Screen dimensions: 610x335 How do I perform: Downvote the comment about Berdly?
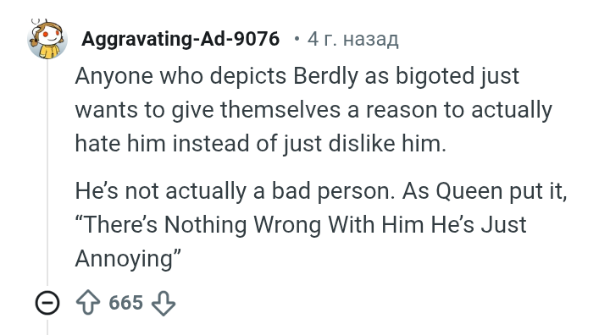coord(164,303)
